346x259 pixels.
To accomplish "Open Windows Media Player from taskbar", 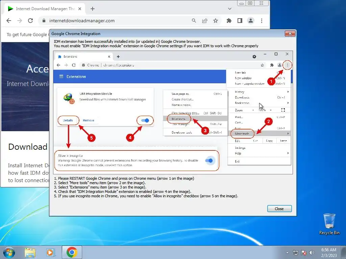I will (51, 253).
